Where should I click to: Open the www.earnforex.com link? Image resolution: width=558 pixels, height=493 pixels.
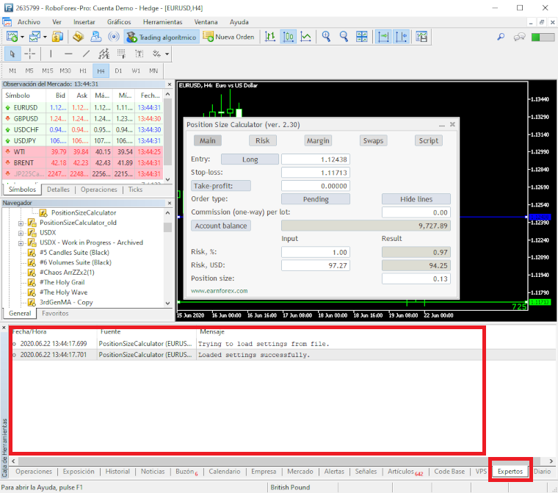coord(220,291)
